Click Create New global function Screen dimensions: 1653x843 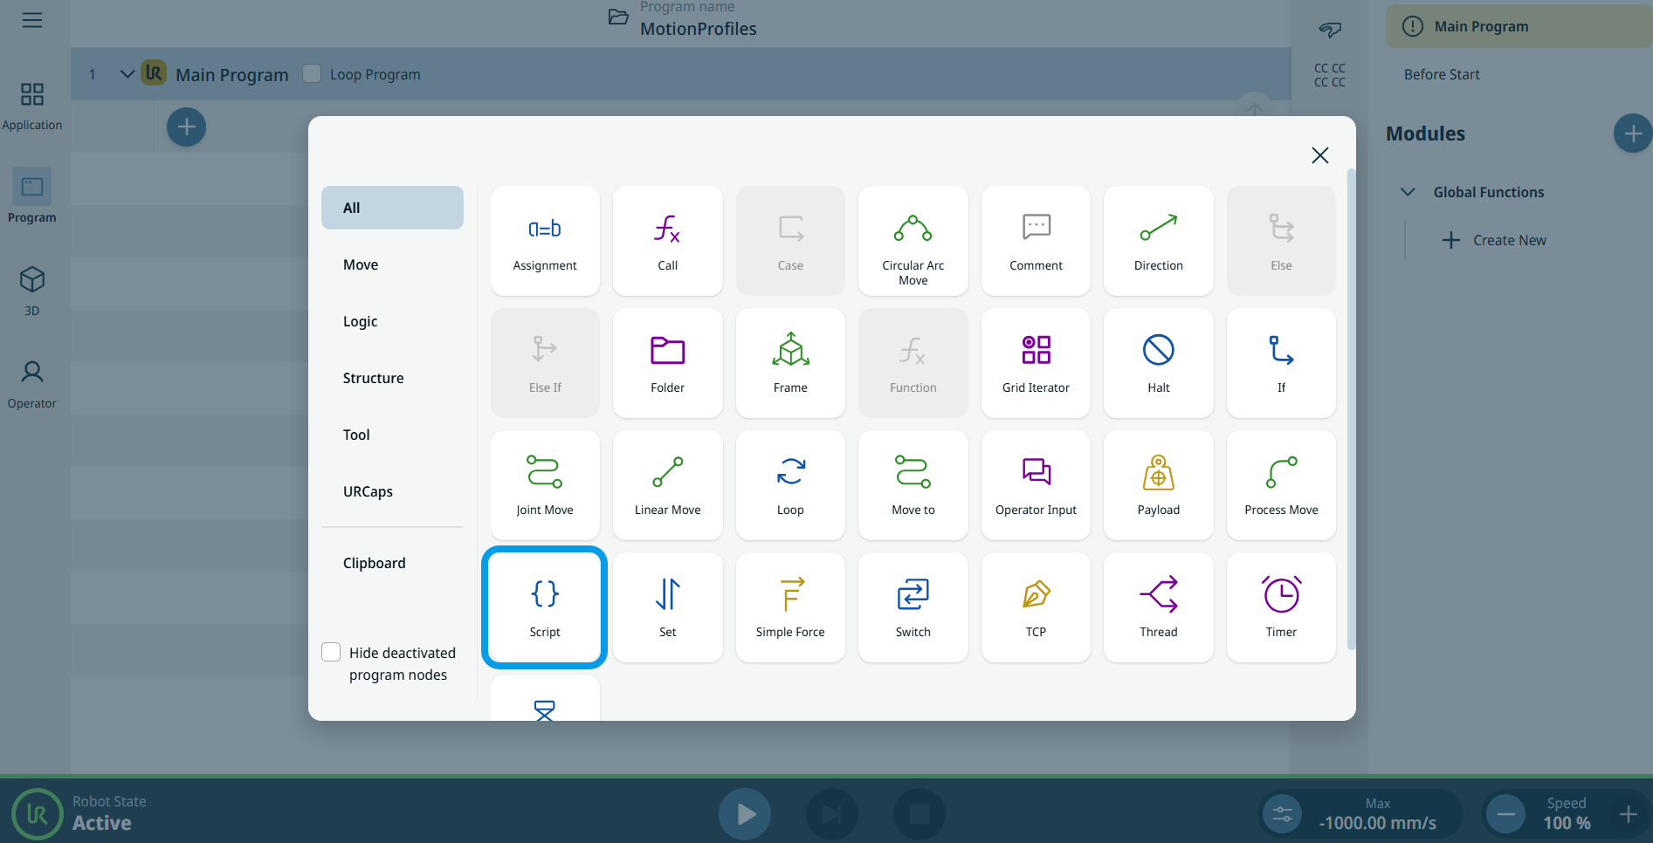(1495, 240)
